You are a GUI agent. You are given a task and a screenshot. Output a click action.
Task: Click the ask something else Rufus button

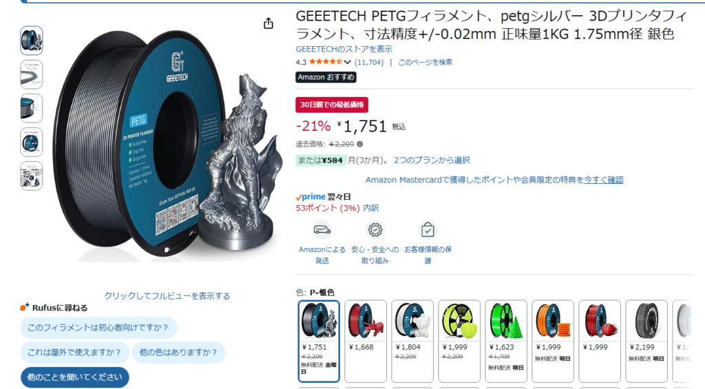tap(74, 377)
